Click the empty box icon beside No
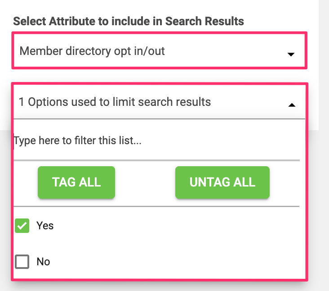The height and width of the screenshot is (291, 329). (x=22, y=262)
